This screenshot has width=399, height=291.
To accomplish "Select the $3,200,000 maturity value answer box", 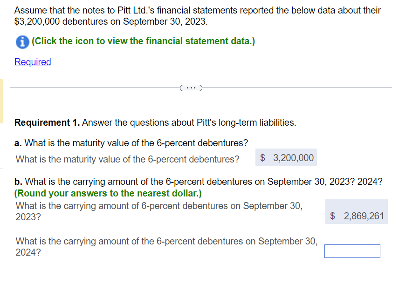I will pos(286,157).
